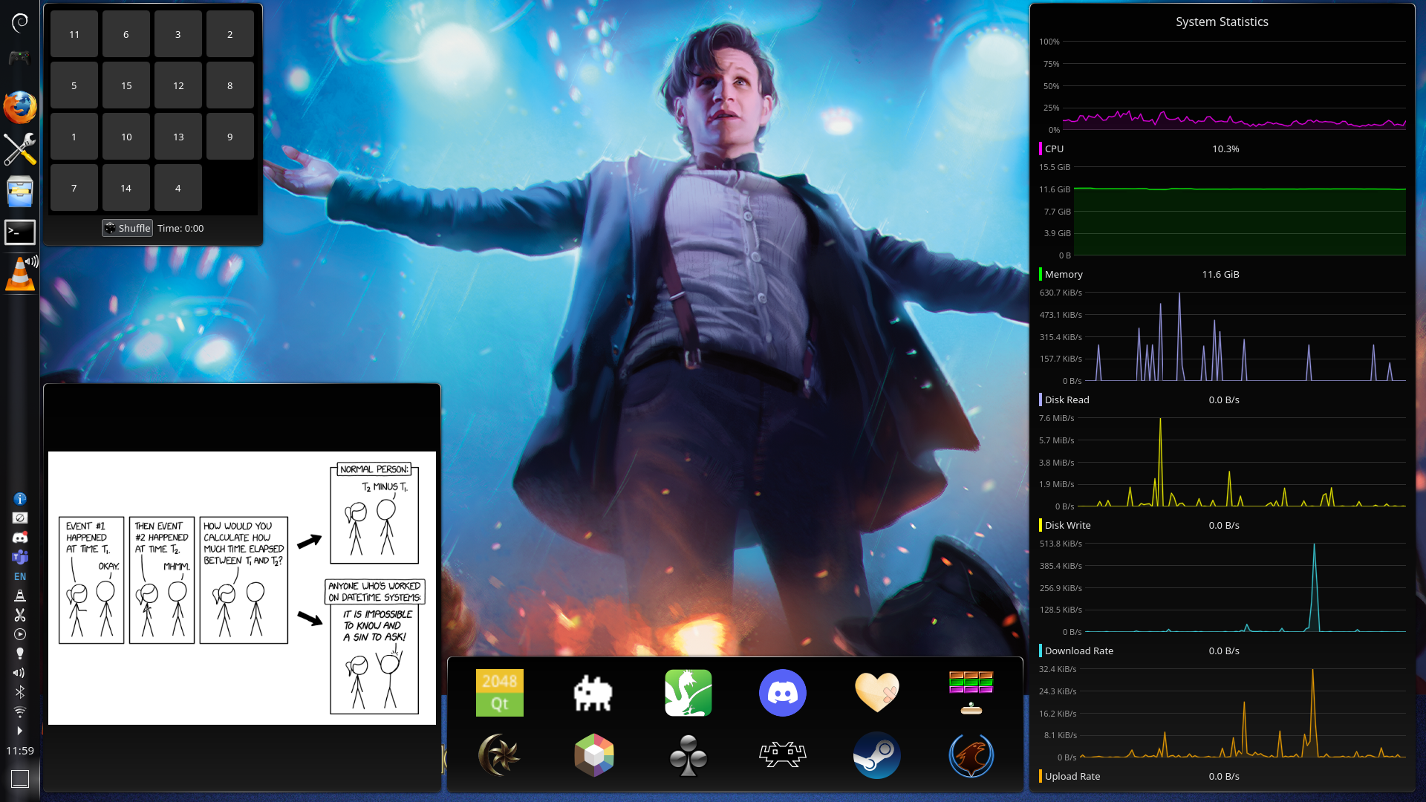This screenshot has height=802, width=1426.
Task: Open Discord from the launcher grid
Action: [782, 692]
